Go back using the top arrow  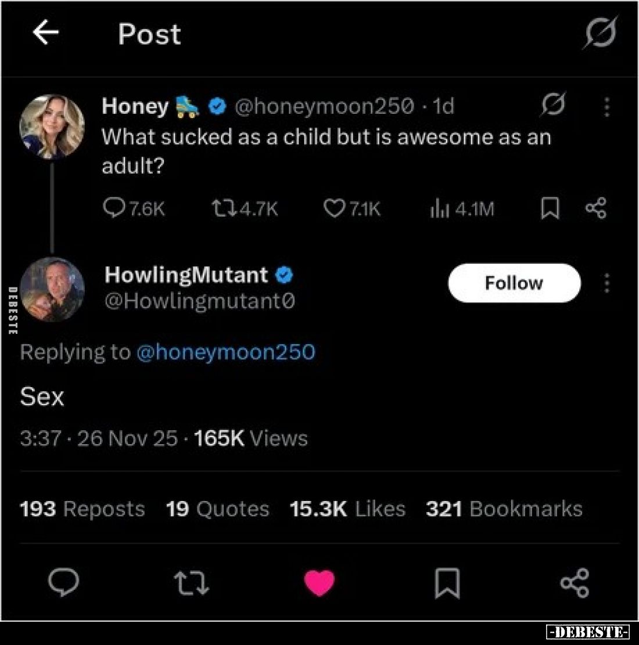click(45, 33)
